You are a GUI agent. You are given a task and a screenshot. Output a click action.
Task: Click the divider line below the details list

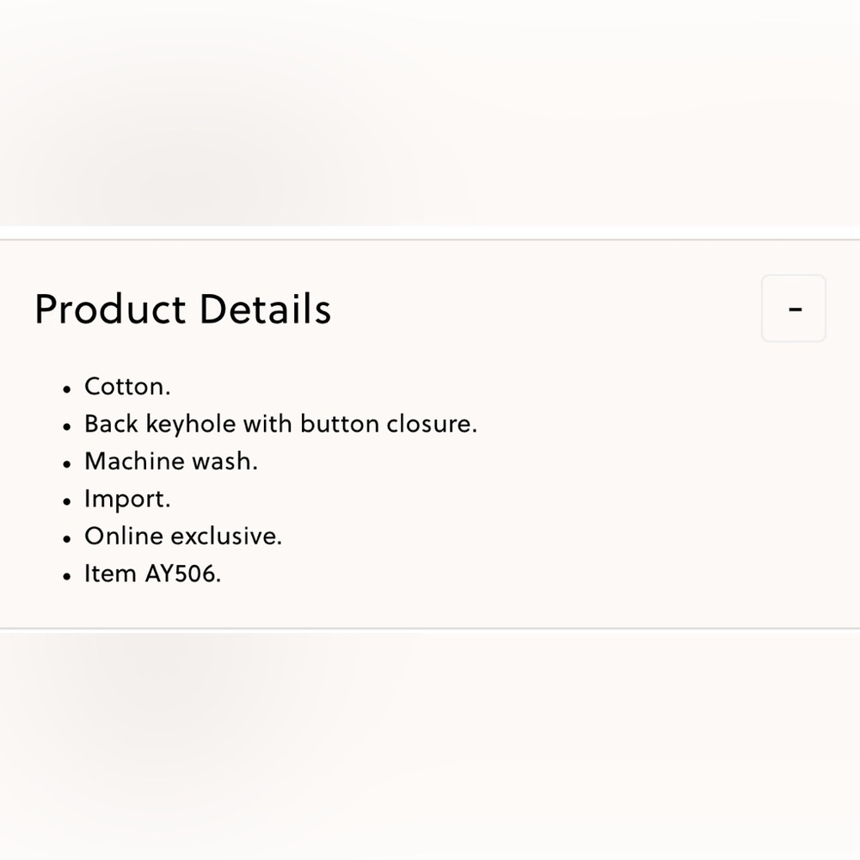(x=430, y=629)
